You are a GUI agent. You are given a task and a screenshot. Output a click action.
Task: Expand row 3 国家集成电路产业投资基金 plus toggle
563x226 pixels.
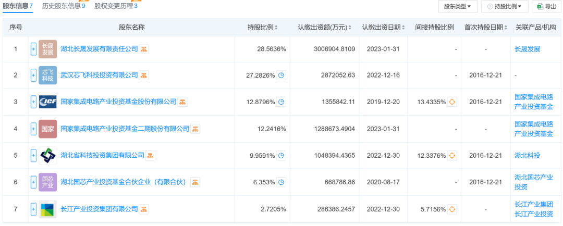click(x=33, y=102)
